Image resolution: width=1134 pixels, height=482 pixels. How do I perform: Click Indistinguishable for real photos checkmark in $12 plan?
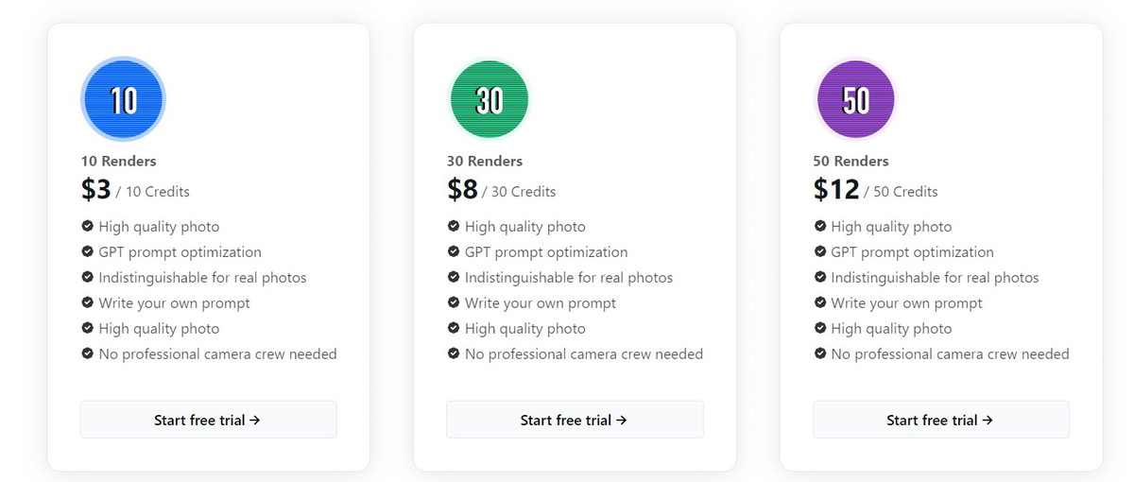point(820,278)
